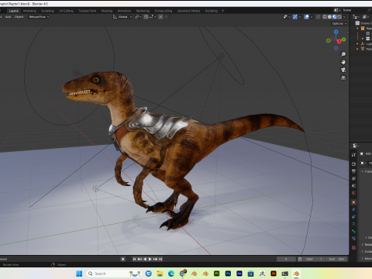
Task: Open the World properties tab
Action: click(x=353, y=193)
